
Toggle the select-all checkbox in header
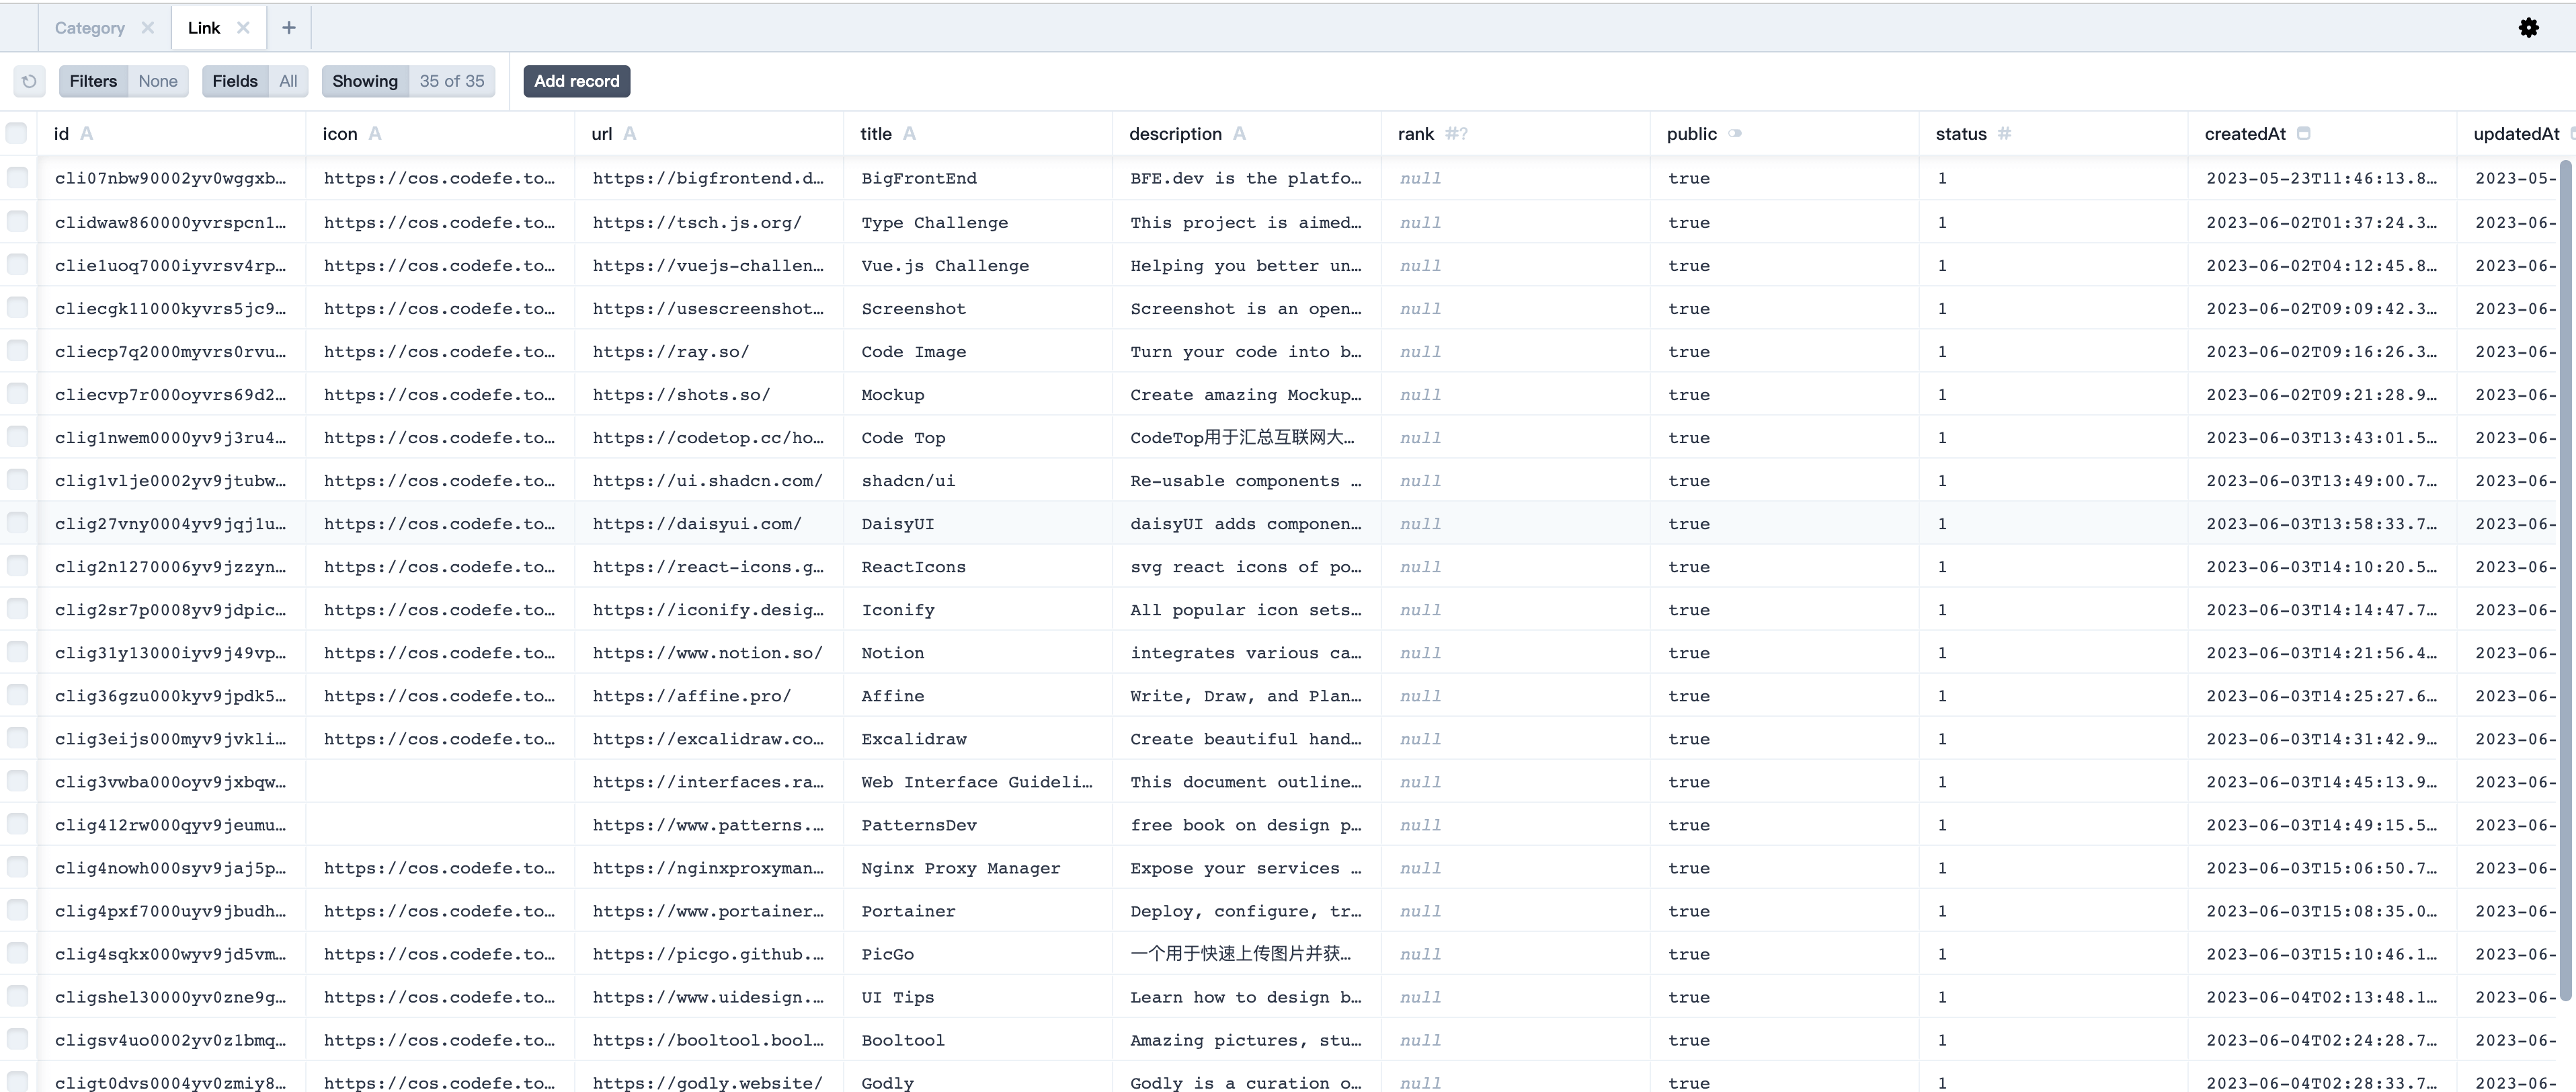(x=16, y=133)
